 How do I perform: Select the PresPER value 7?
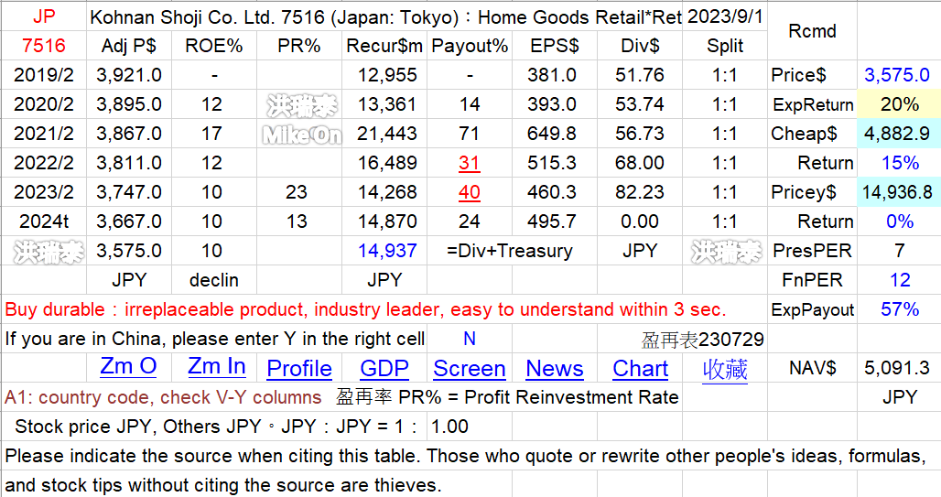tap(899, 251)
